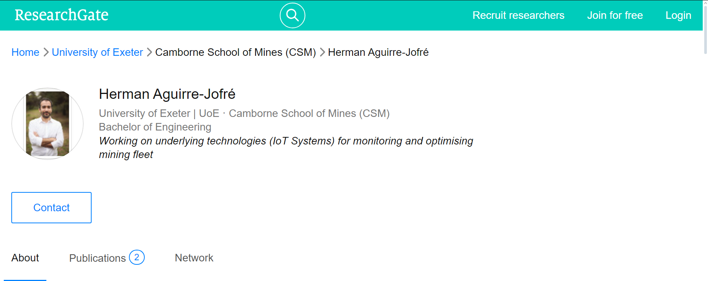The image size is (708, 281).
Task: Open the search by clicking magnifier icon
Action: tap(292, 15)
